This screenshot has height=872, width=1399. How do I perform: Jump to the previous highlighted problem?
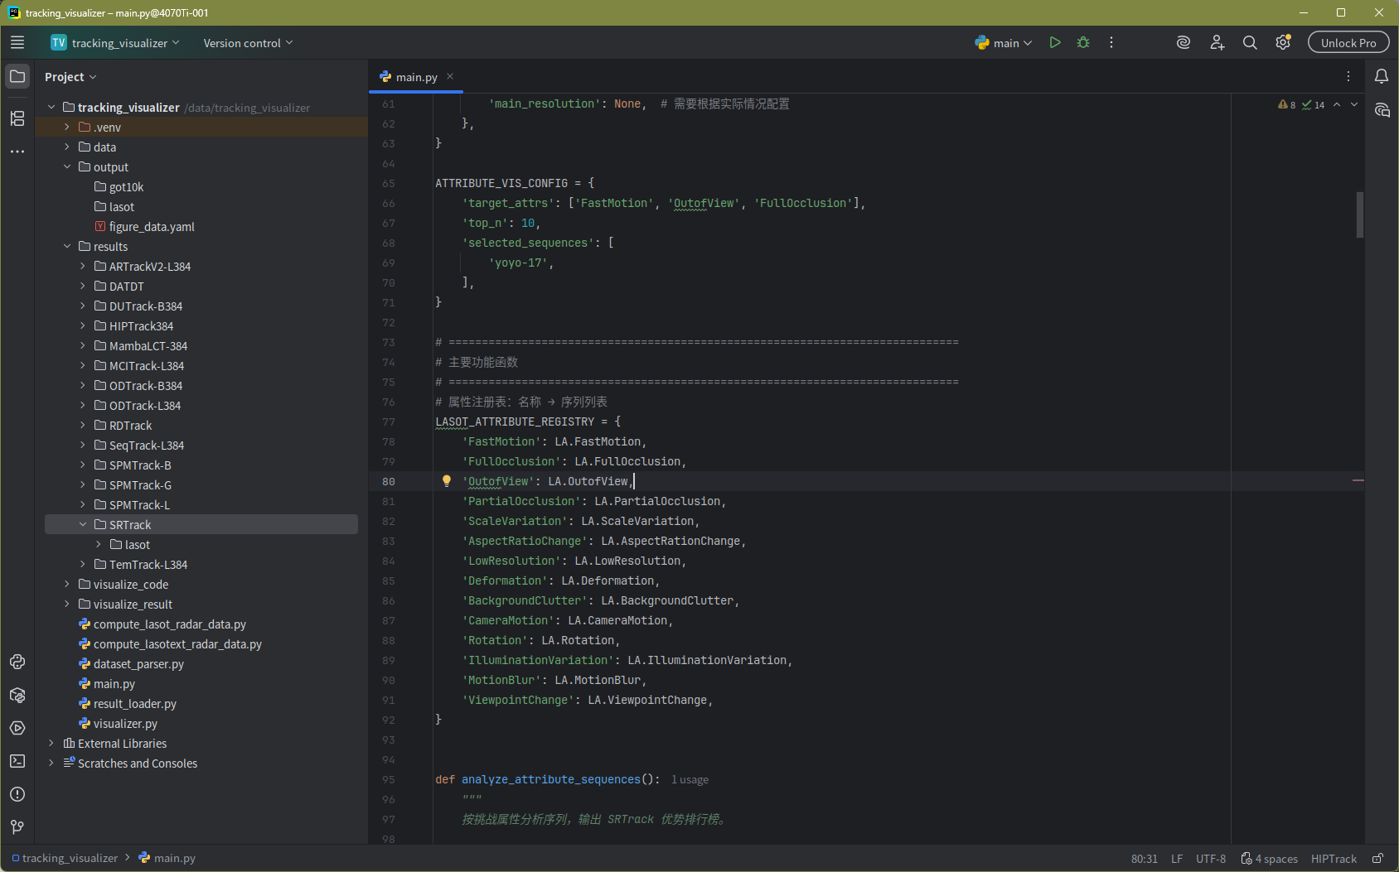(x=1337, y=104)
